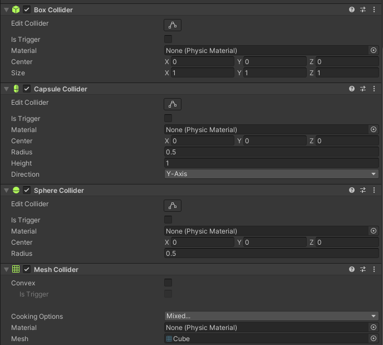Pick Physic Material for Sphere Collider
The image size is (383, 345).
[374, 231]
